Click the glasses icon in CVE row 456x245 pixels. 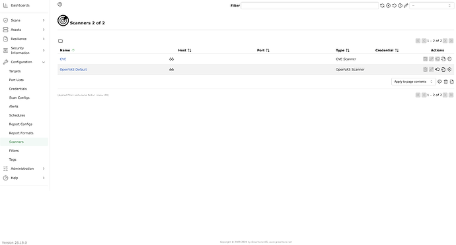172,59
